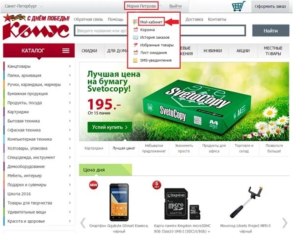Image resolution: width=293 pixels, height=234 pixels.
Task: Click the Лист ожидания icon
Action: [135, 52]
